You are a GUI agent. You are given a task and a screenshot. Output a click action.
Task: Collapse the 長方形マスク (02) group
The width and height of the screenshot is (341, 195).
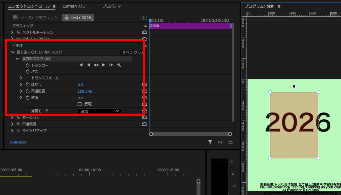point(17,58)
